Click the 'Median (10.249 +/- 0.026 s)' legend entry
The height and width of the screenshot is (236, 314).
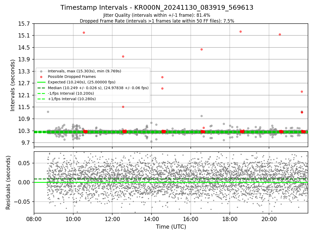pos(98,88)
